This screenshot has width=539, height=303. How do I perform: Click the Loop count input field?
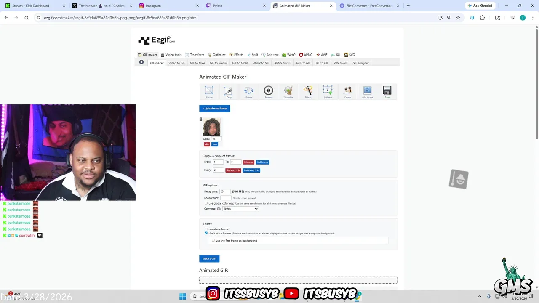pyautogui.click(x=226, y=198)
